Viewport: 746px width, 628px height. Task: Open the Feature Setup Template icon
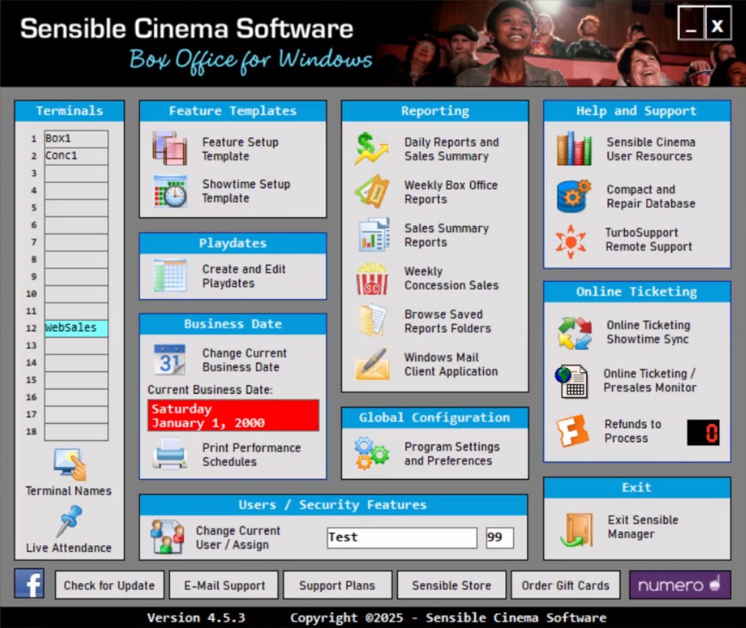[x=169, y=148]
